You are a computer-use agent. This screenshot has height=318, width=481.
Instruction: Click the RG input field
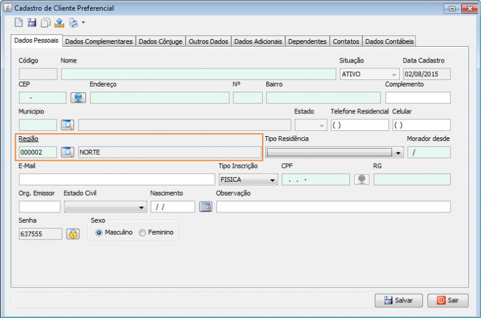pos(412,179)
